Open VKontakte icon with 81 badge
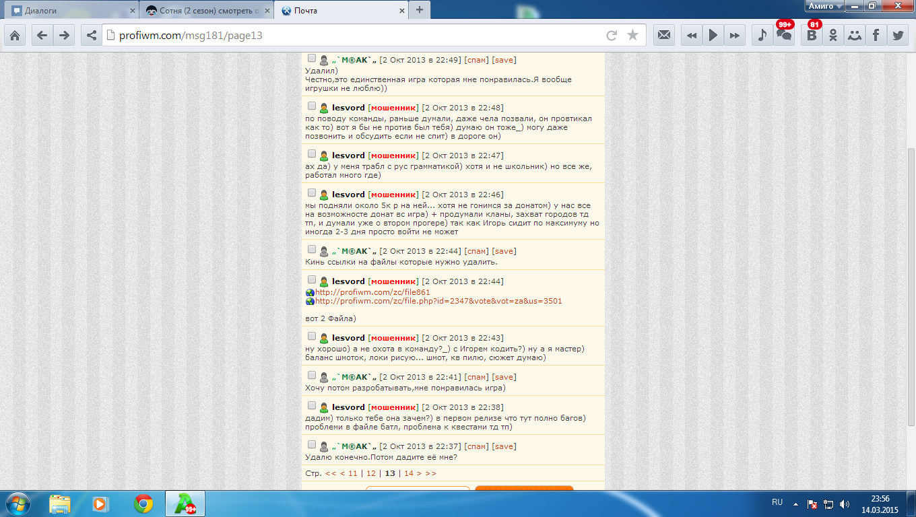This screenshot has width=916, height=517. pyautogui.click(x=812, y=35)
